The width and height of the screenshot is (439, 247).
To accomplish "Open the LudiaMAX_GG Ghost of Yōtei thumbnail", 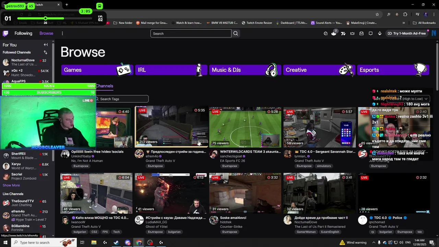I will [x=171, y=193].
